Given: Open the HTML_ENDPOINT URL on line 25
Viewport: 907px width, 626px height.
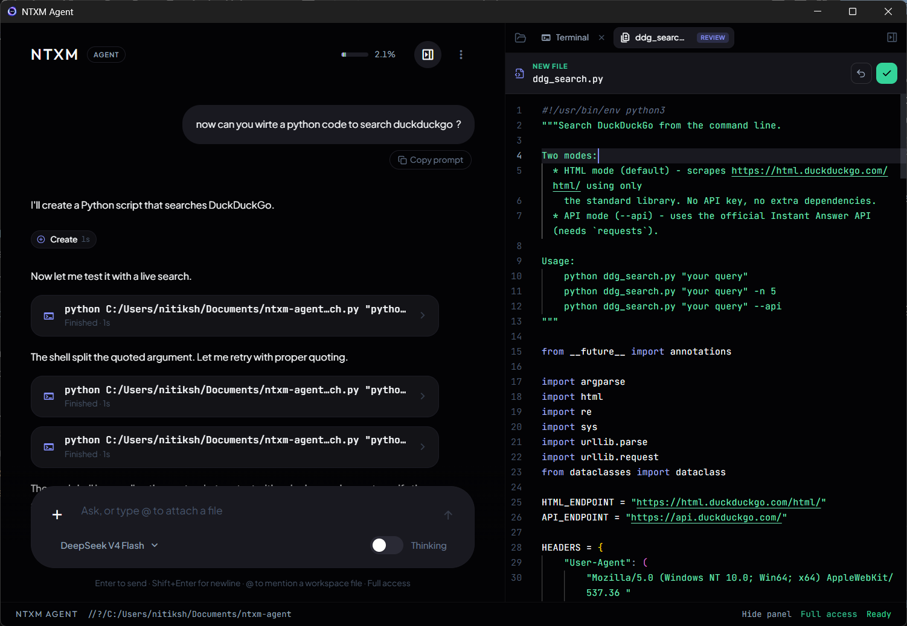Looking at the screenshot, I should point(728,502).
